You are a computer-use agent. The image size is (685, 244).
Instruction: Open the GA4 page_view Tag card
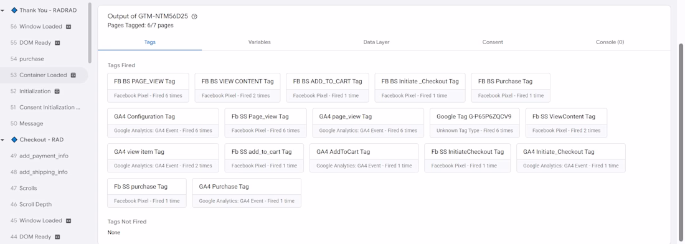pos(368,123)
